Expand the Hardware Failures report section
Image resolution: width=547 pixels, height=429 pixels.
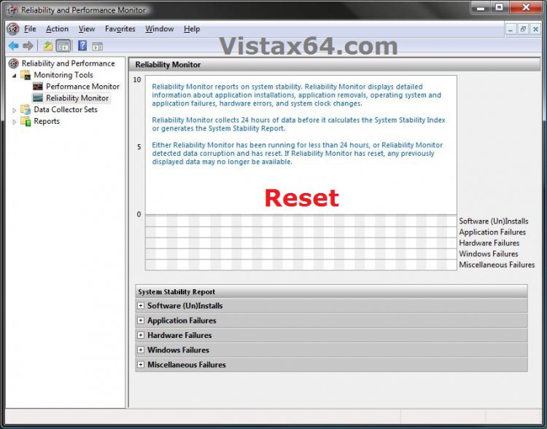[x=141, y=335]
